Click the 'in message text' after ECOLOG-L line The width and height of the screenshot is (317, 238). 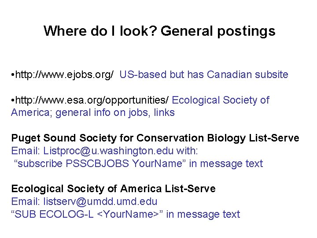tap(203, 214)
